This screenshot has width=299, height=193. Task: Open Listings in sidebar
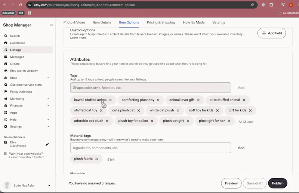tap(28, 50)
